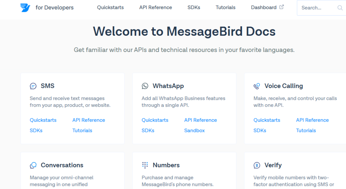Image resolution: width=346 pixels, height=189 pixels.
Task: Click the 'Get familiar with our APIs' subtitle
Action: click(x=184, y=50)
